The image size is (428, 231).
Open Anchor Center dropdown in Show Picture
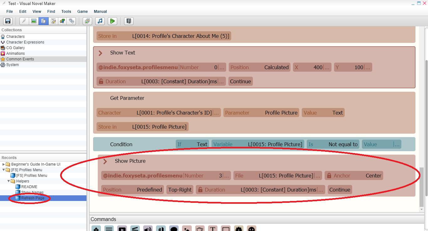354,176
